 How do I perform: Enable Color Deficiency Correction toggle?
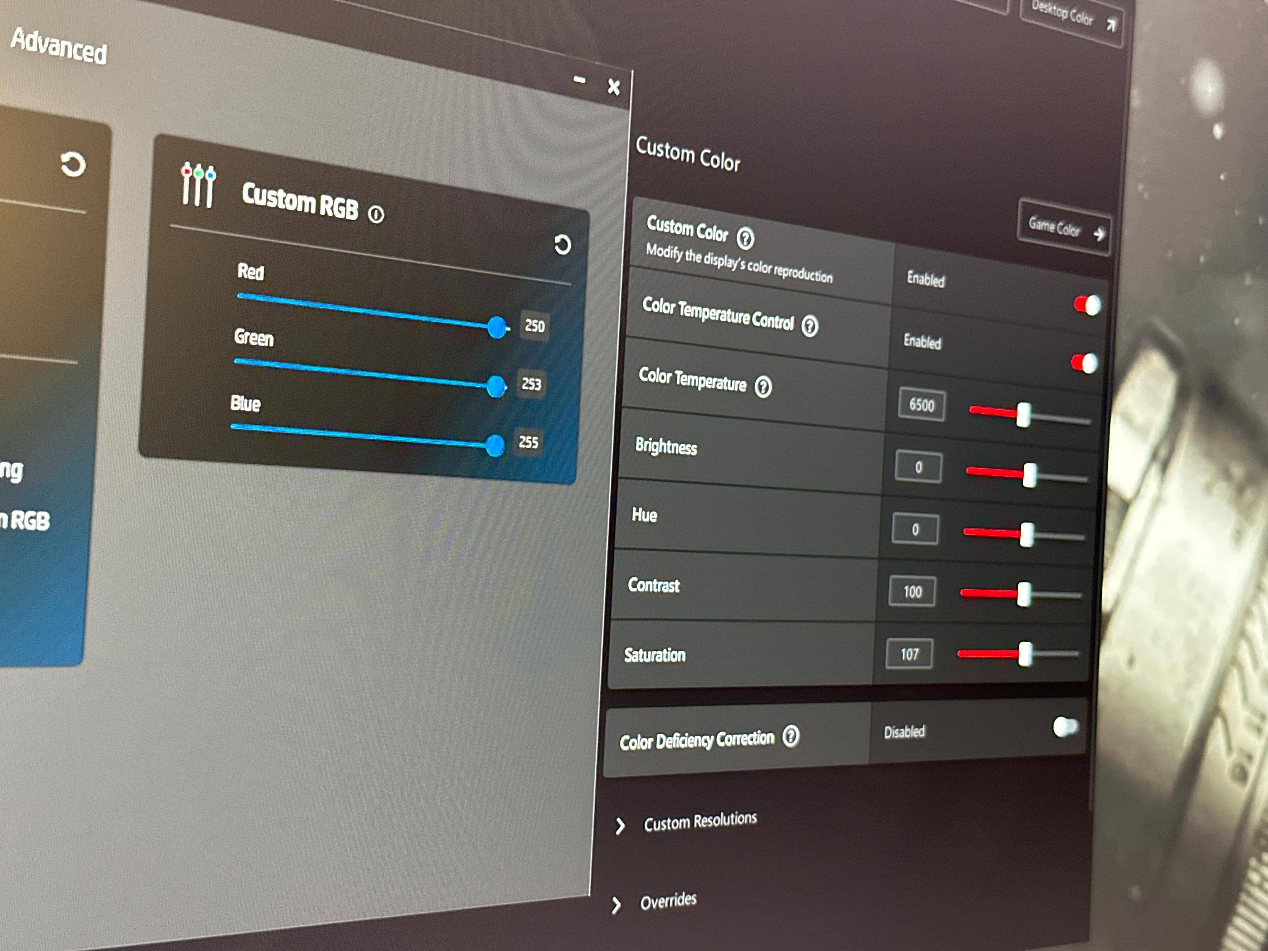(1065, 727)
